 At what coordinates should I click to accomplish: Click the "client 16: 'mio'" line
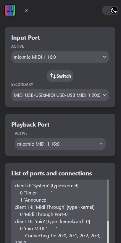click(52, 222)
